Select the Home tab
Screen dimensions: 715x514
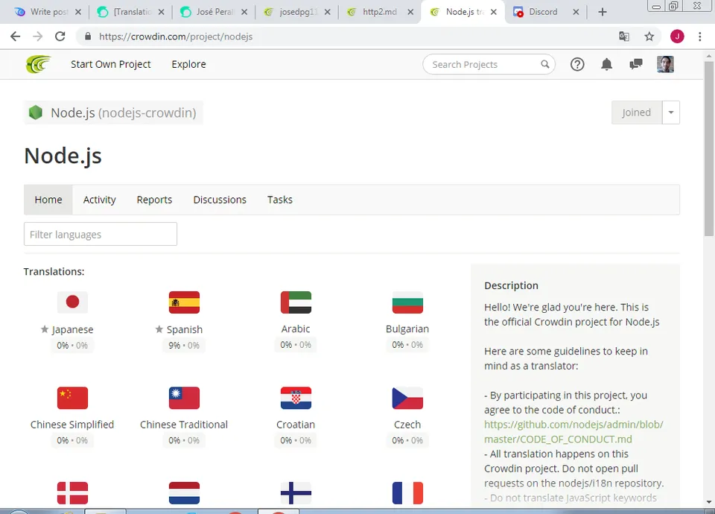(x=48, y=200)
